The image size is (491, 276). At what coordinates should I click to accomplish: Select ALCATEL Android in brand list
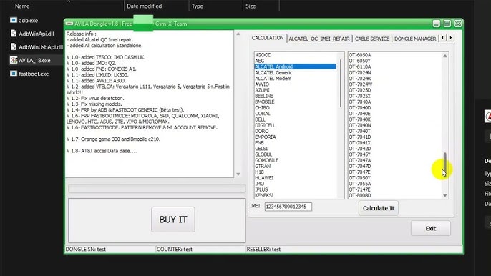pos(296,66)
